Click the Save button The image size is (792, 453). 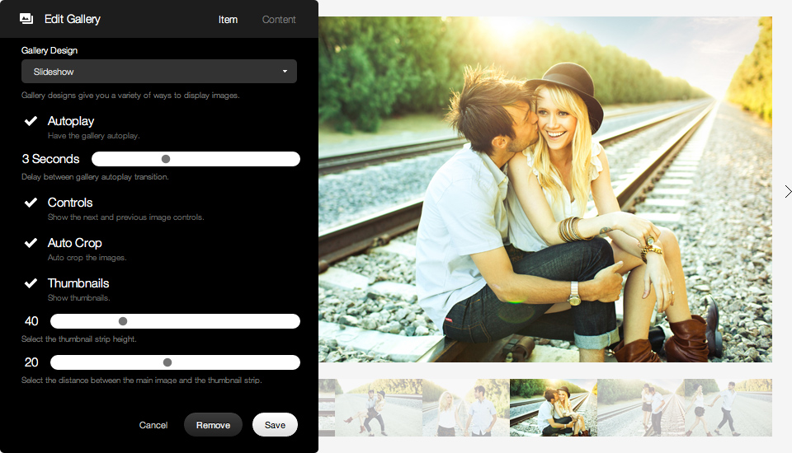[x=275, y=425]
